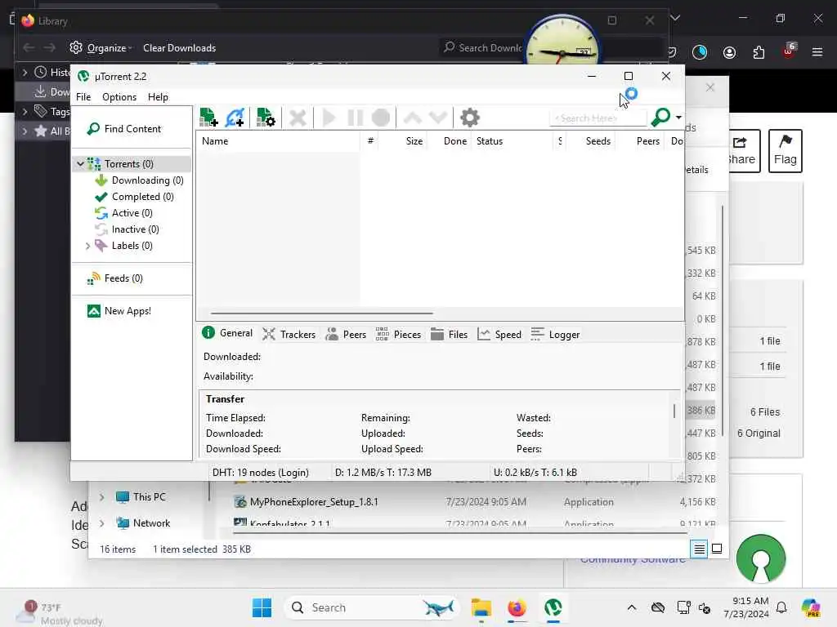Switch to the Peers tab
837x627 pixels.
tap(346, 334)
